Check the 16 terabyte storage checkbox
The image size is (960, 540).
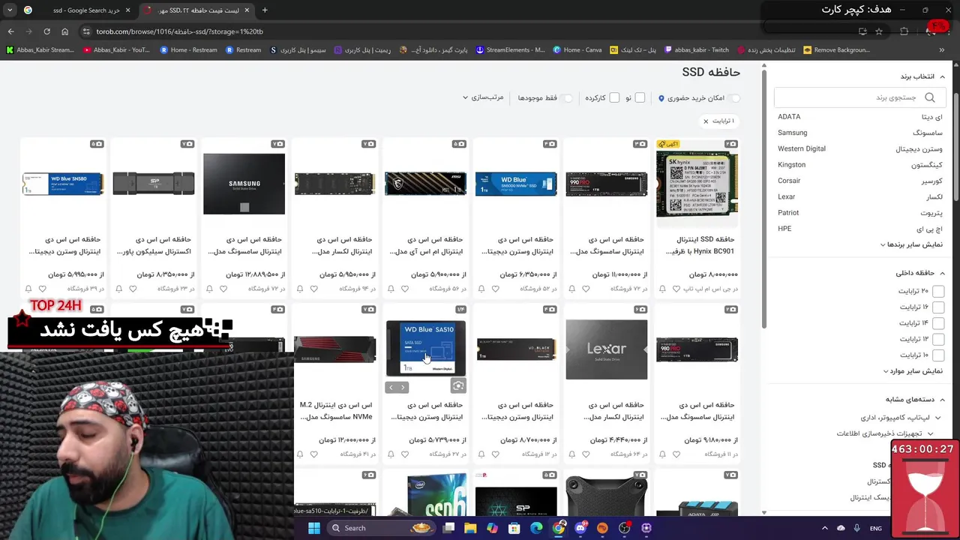coord(938,307)
